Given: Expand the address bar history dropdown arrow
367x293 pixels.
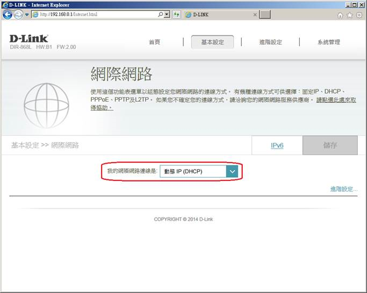Looking at the screenshot, I should pos(167,15).
